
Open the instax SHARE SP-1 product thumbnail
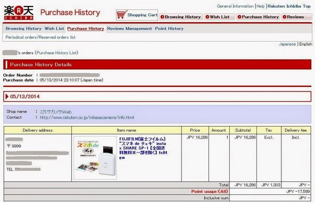pos(95,158)
